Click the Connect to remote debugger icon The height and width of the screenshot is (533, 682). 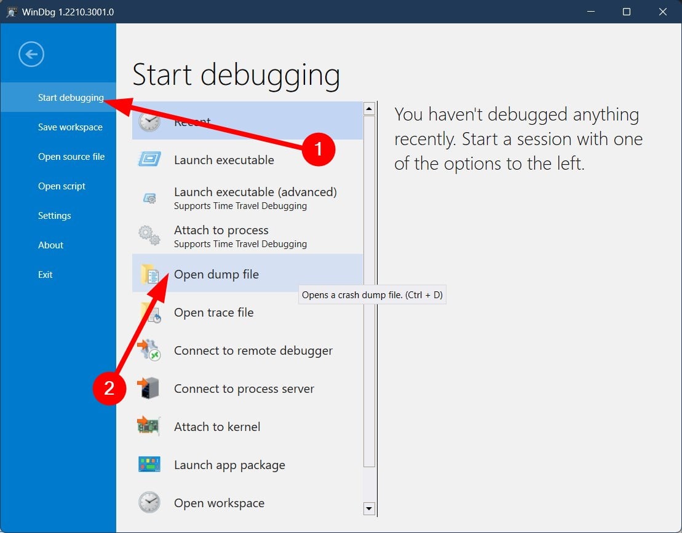pos(149,350)
